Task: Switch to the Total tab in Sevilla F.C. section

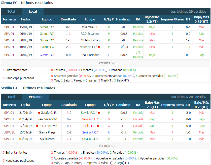Action: (11, 97)
